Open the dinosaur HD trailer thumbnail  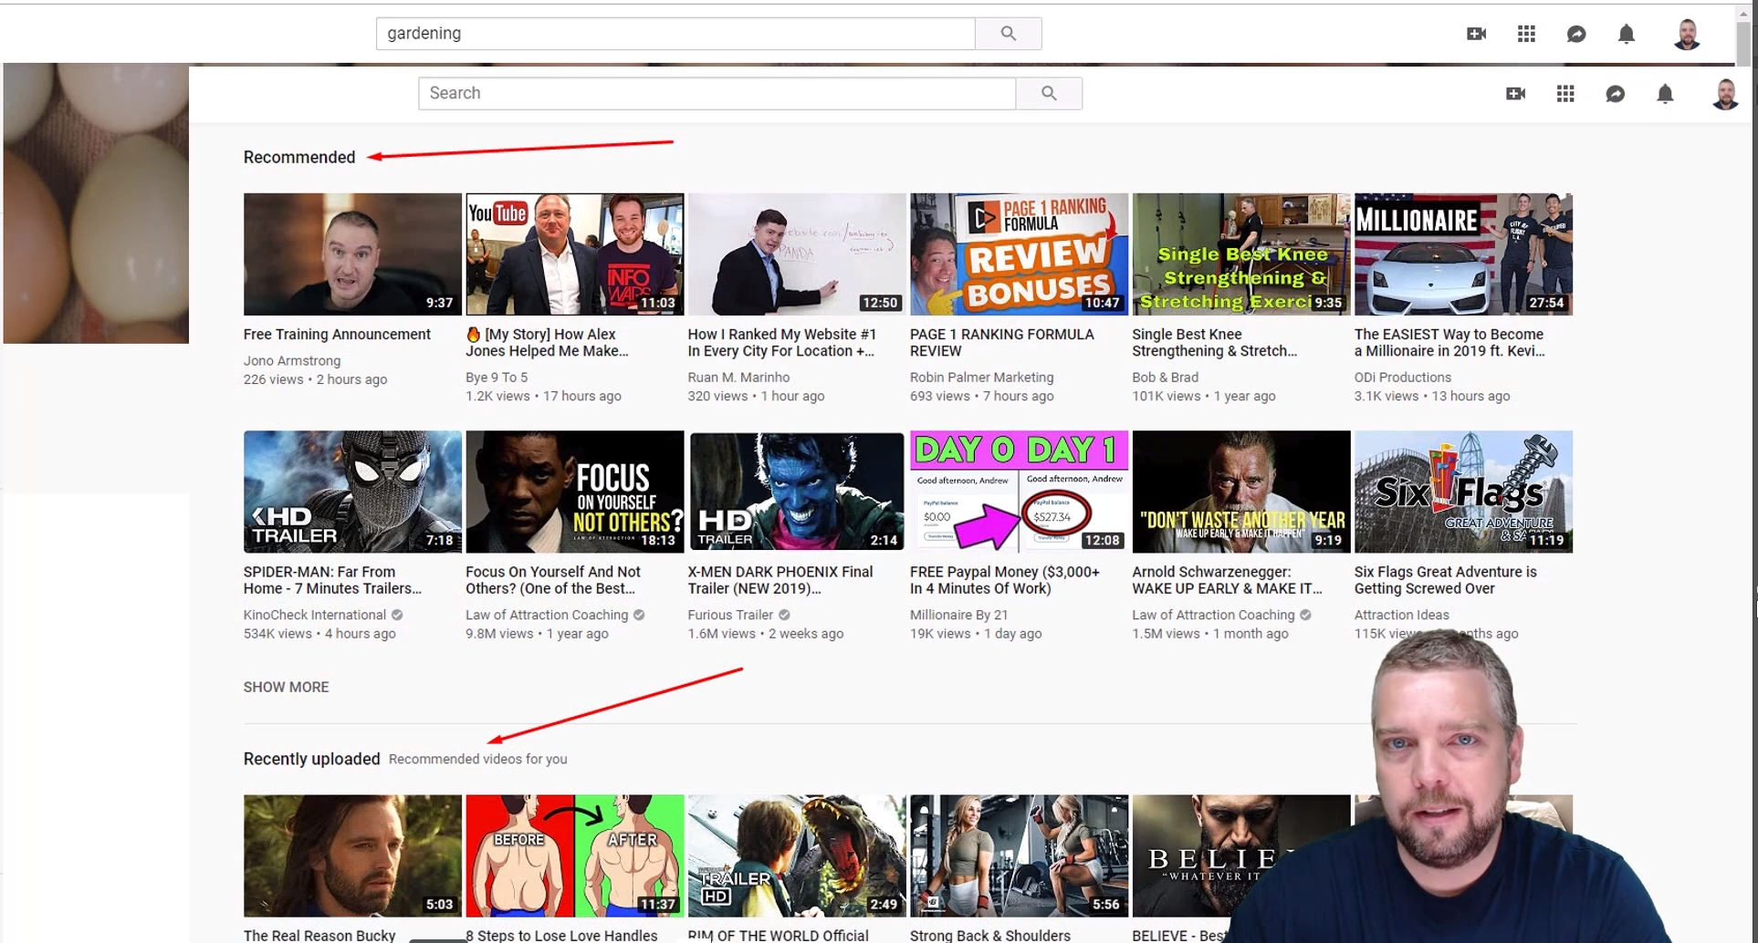click(x=797, y=855)
